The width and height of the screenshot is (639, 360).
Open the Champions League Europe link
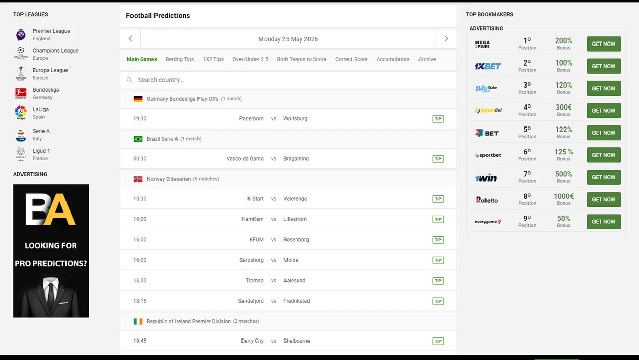point(55,54)
